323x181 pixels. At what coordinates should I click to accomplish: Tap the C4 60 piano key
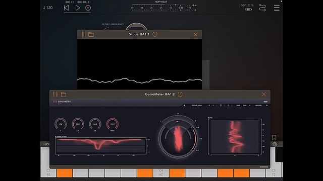(161, 173)
